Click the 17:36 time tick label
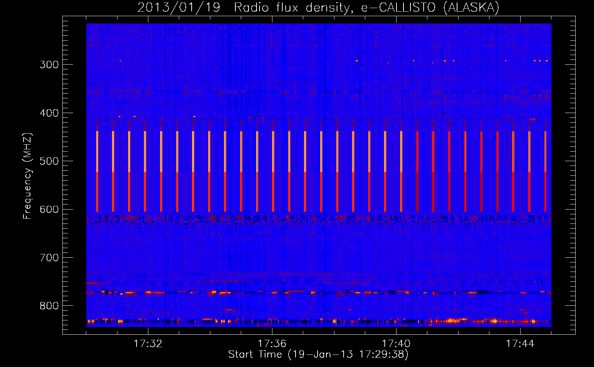Image resolution: width=594 pixels, height=367 pixels. (272, 344)
